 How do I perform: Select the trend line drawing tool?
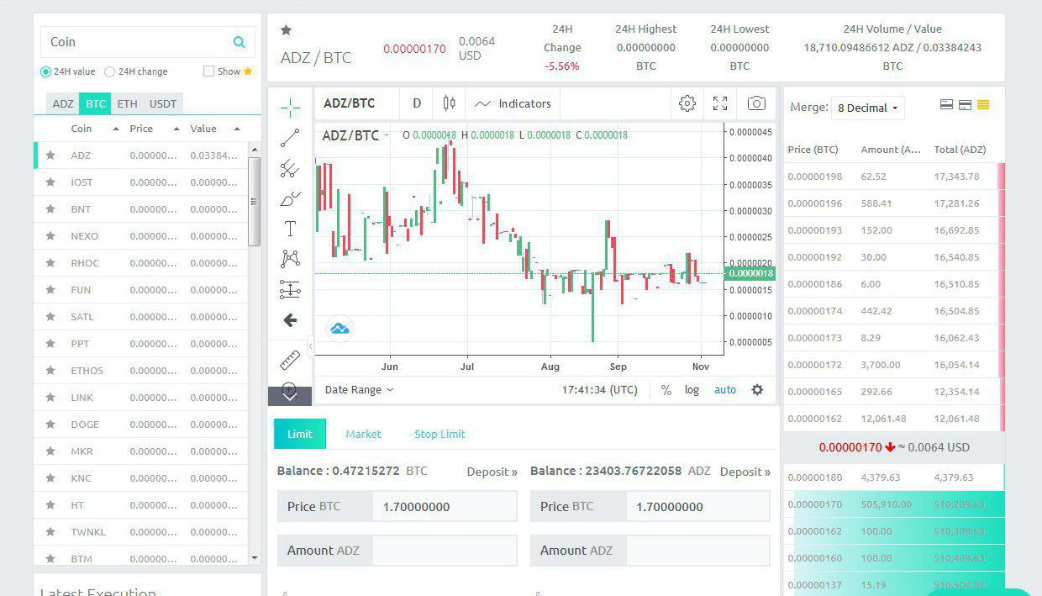coord(290,138)
